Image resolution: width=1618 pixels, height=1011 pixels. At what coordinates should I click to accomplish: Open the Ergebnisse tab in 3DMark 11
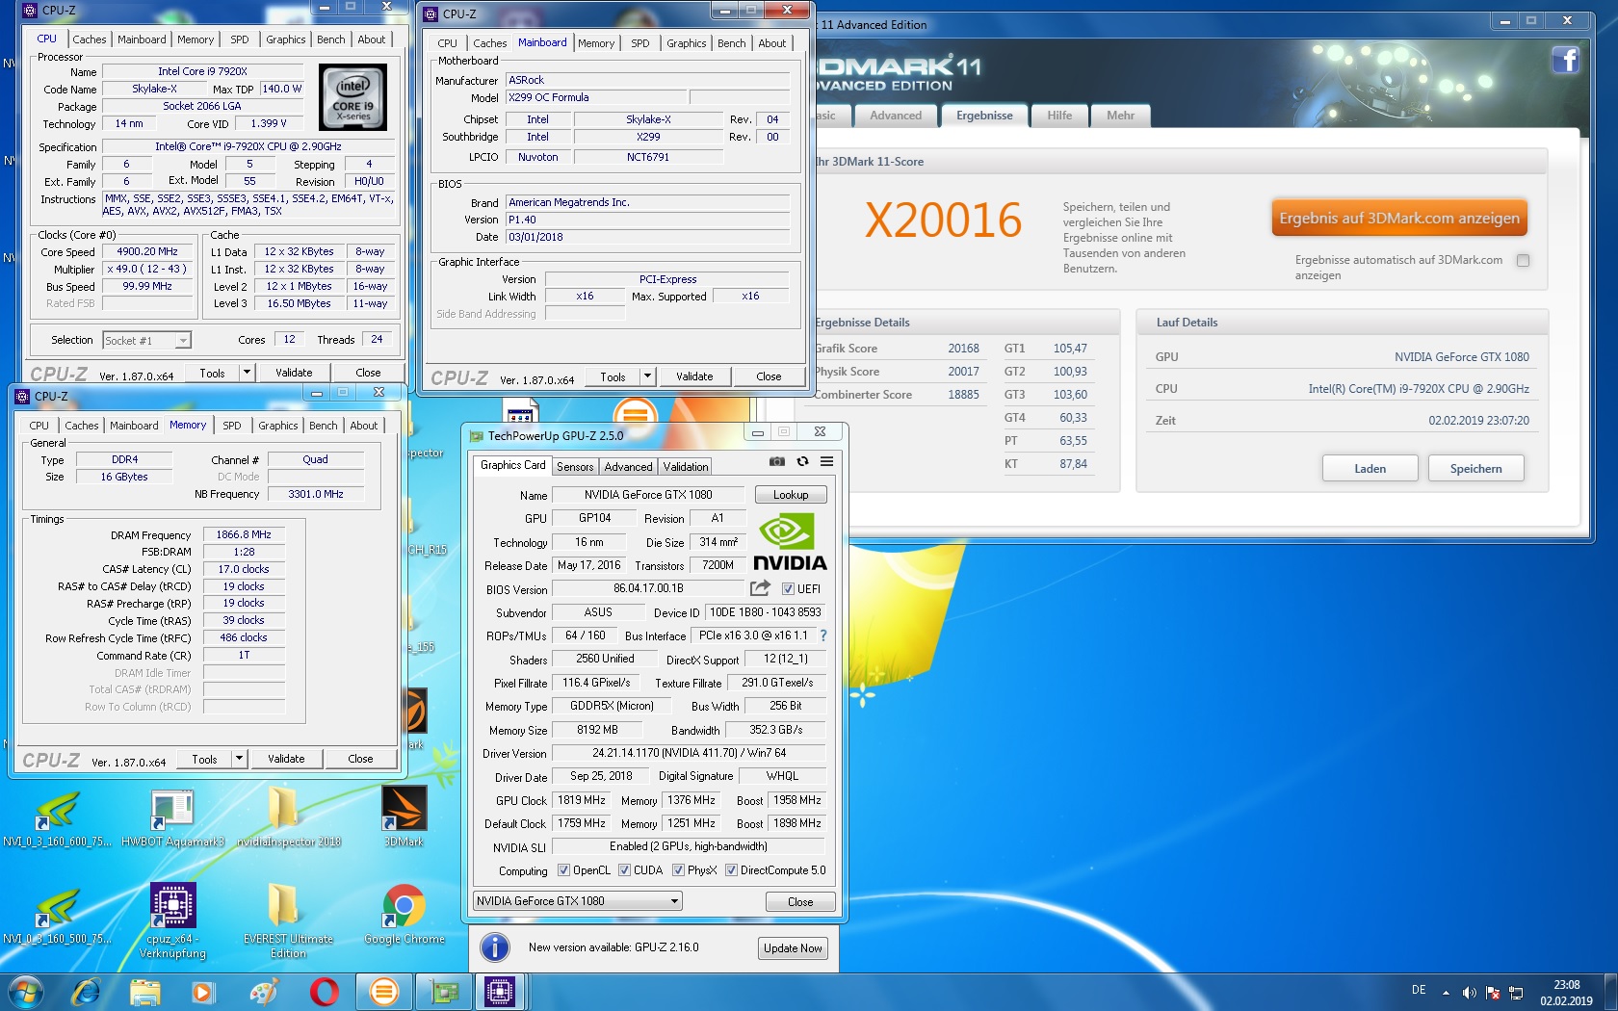(x=983, y=116)
